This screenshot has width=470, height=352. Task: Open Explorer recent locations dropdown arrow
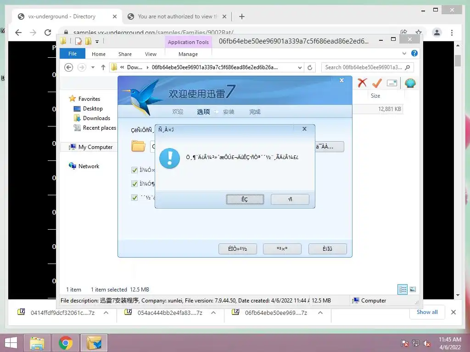click(93, 67)
